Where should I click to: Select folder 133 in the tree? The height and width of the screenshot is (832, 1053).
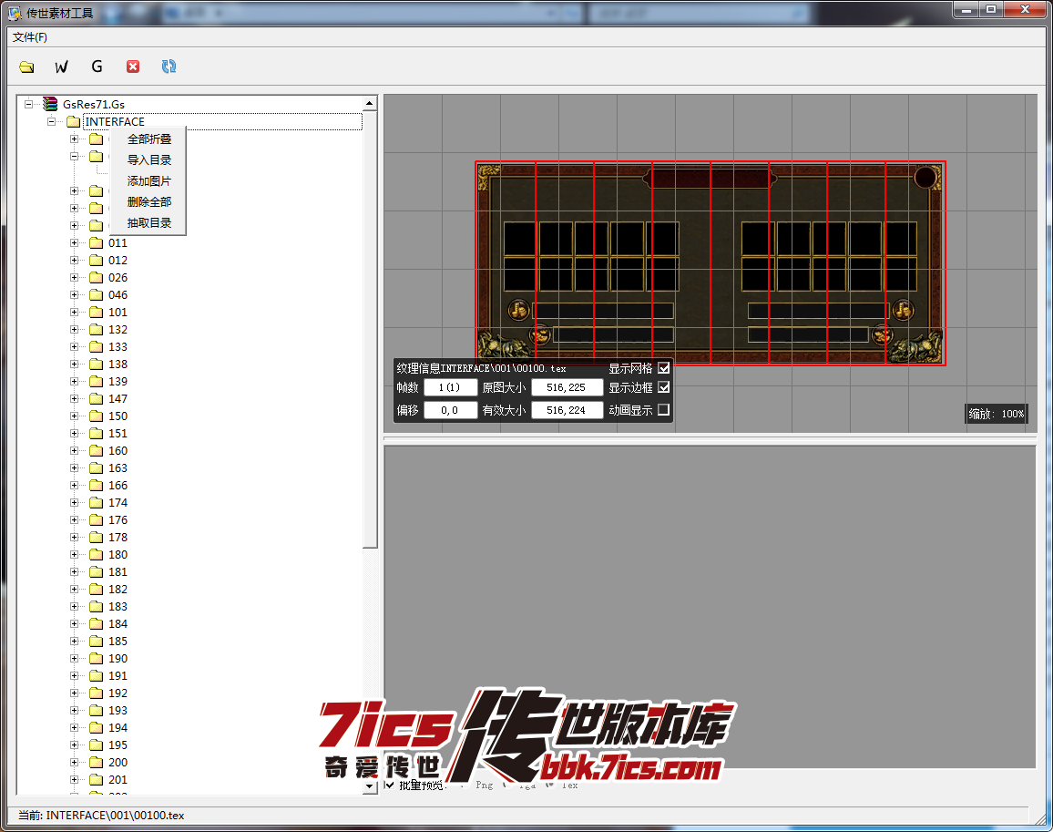click(x=118, y=347)
